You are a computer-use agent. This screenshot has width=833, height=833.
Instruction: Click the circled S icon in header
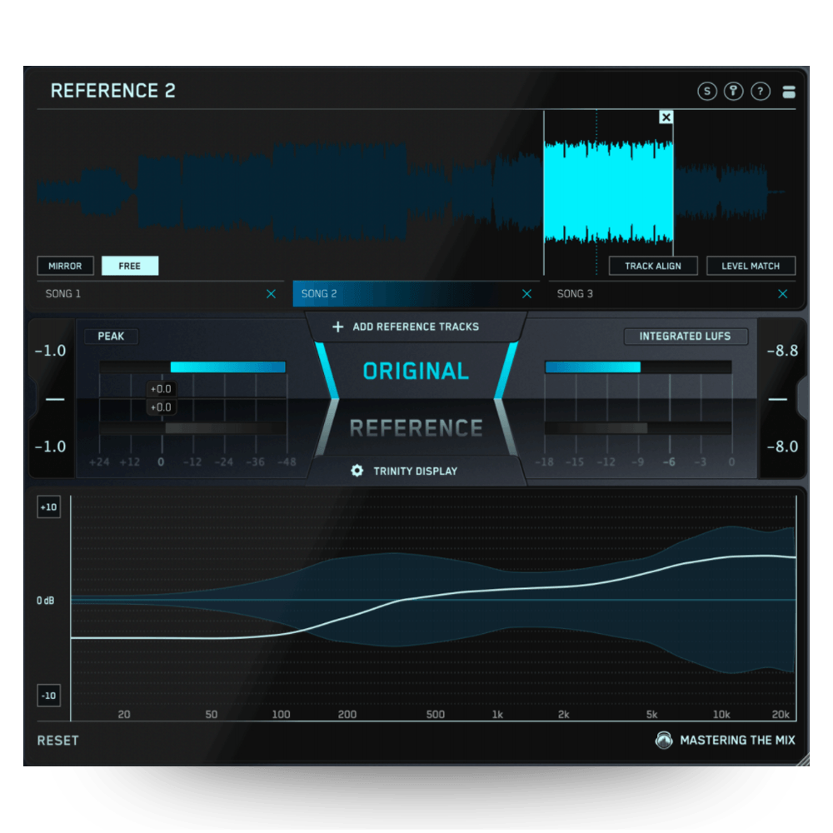click(706, 92)
